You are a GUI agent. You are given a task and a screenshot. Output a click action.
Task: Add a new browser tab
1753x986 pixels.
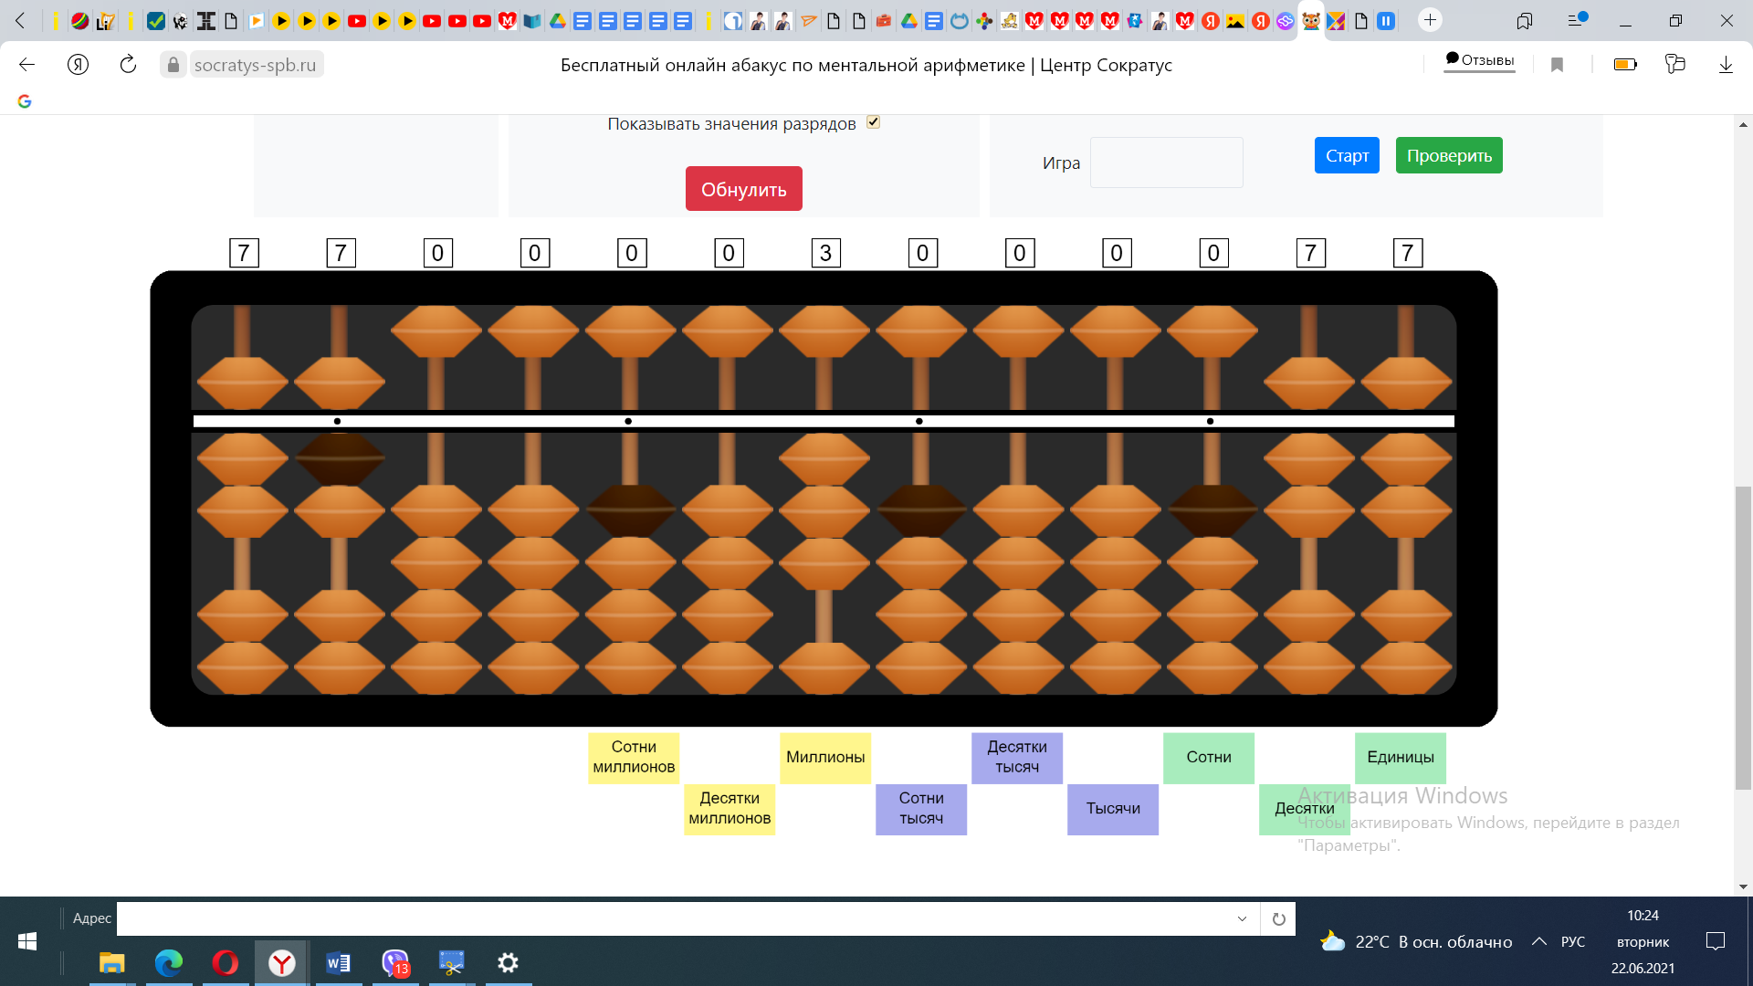pos(1431,20)
